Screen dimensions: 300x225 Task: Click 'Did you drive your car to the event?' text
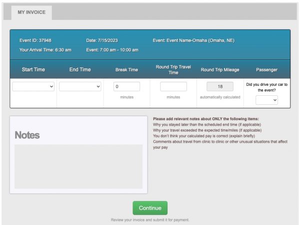[x=266, y=87]
